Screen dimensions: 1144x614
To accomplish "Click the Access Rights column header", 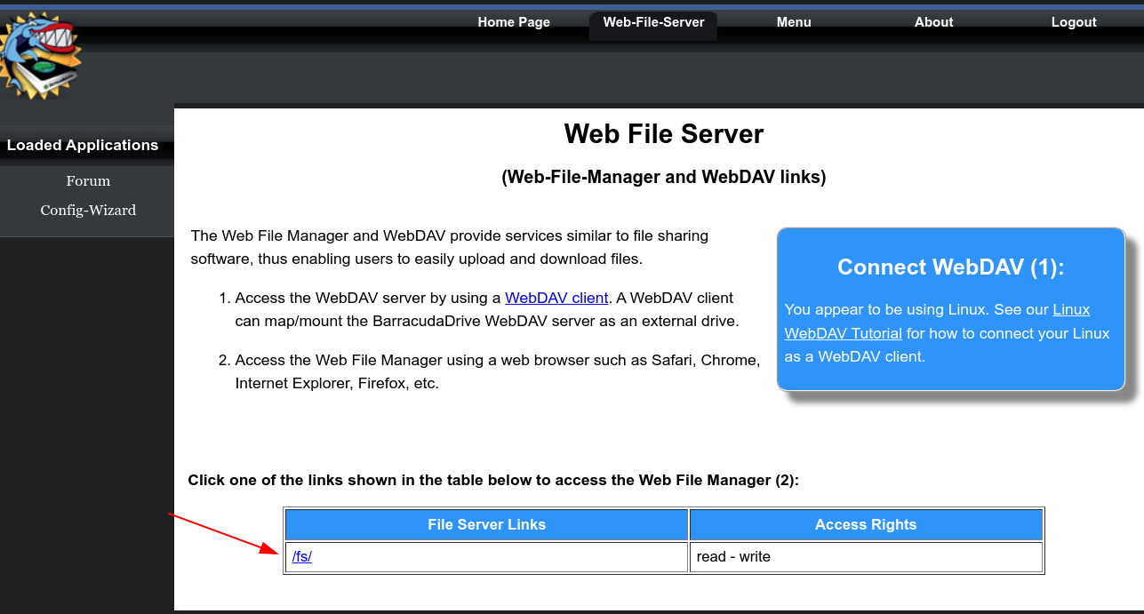I will coord(866,524).
